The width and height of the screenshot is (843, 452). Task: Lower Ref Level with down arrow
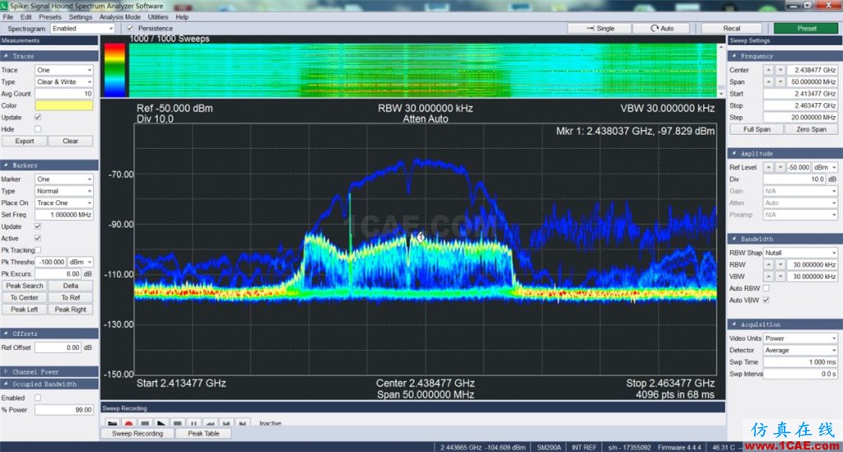pos(780,167)
